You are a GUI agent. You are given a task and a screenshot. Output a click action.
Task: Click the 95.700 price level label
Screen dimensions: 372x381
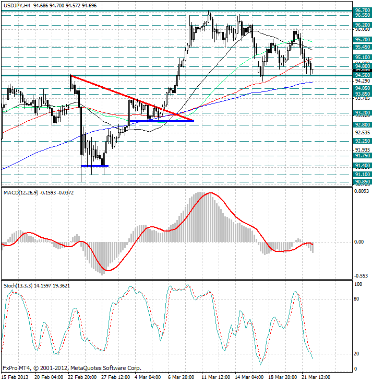pyautogui.click(x=362, y=40)
